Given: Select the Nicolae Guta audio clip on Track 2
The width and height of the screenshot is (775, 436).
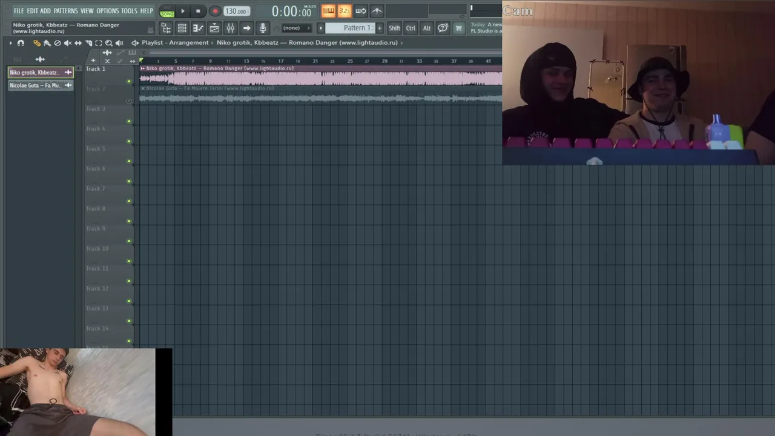Looking at the screenshot, I should click(321, 95).
